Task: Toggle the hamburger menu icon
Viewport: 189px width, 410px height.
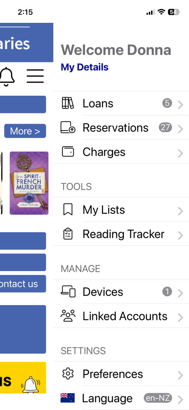Action: tap(35, 76)
